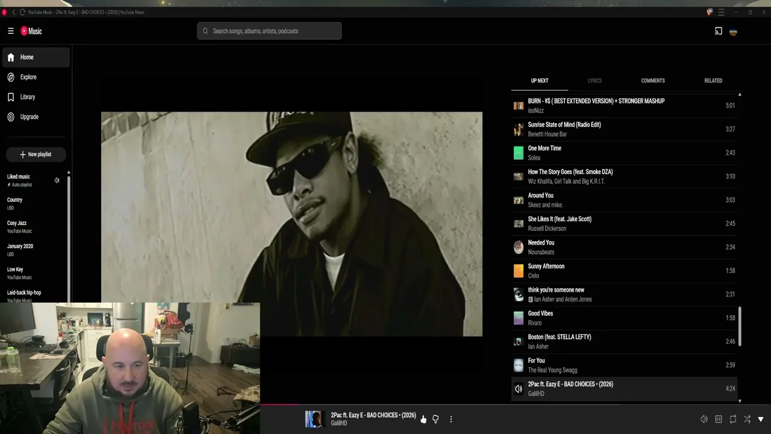
Task: Switch to the Up Next tab
Action: [540, 81]
